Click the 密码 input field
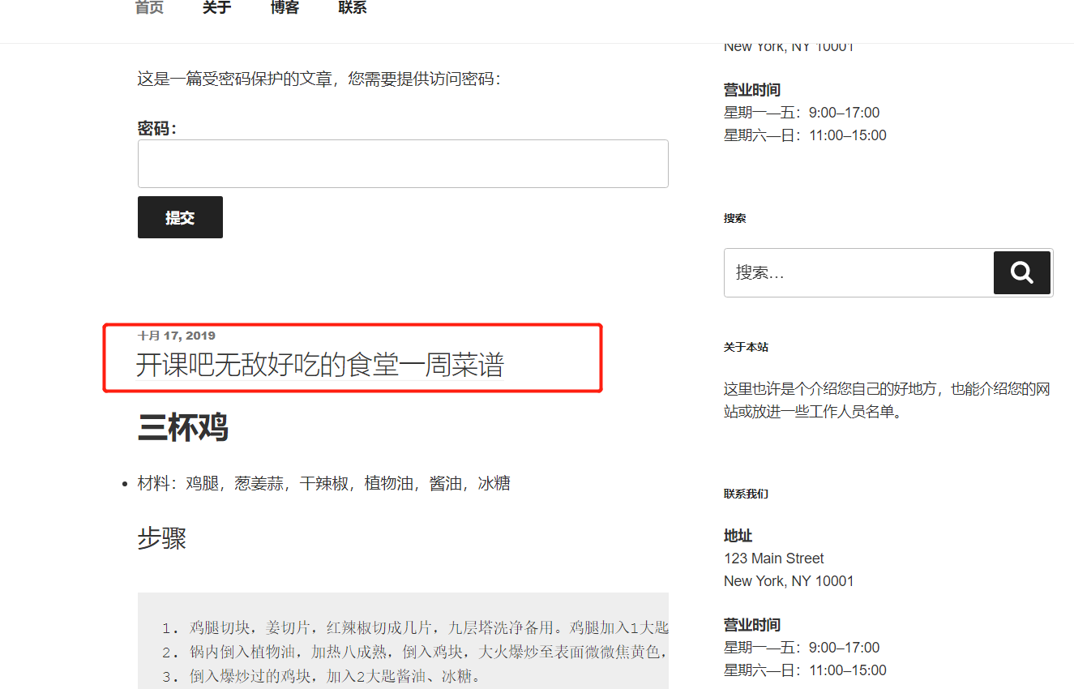 click(x=403, y=164)
